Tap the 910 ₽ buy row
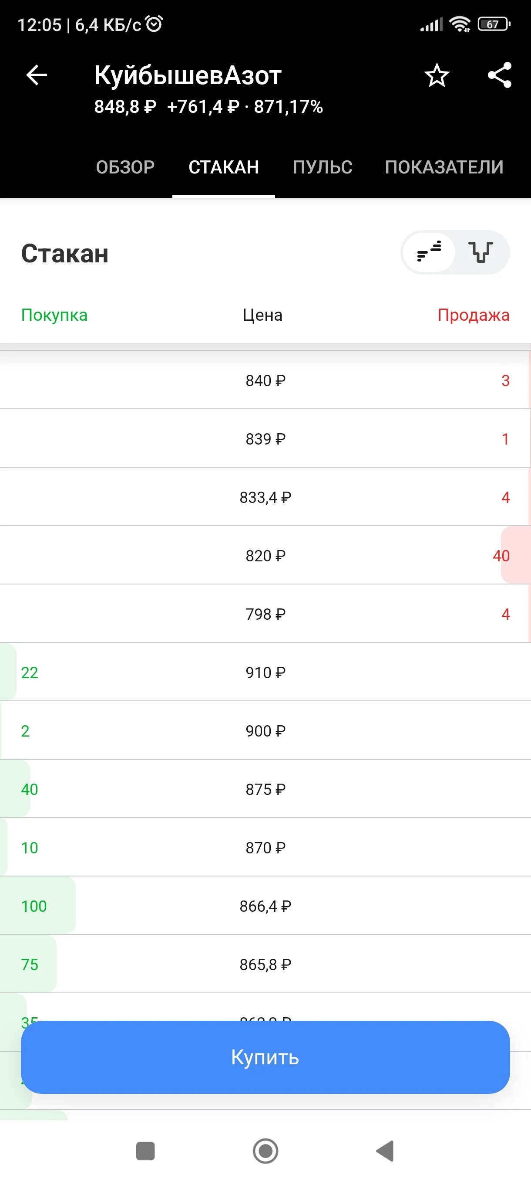531x1182 pixels. tap(265, 672)
